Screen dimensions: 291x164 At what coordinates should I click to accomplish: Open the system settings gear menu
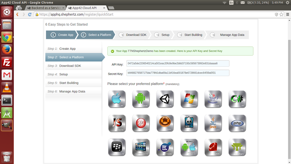(288, 2)
